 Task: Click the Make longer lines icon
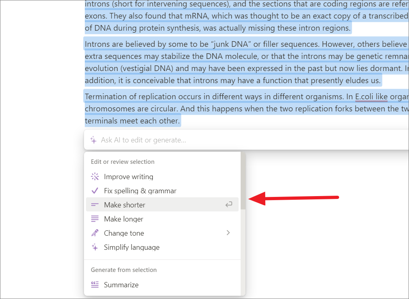pos(95,219)
